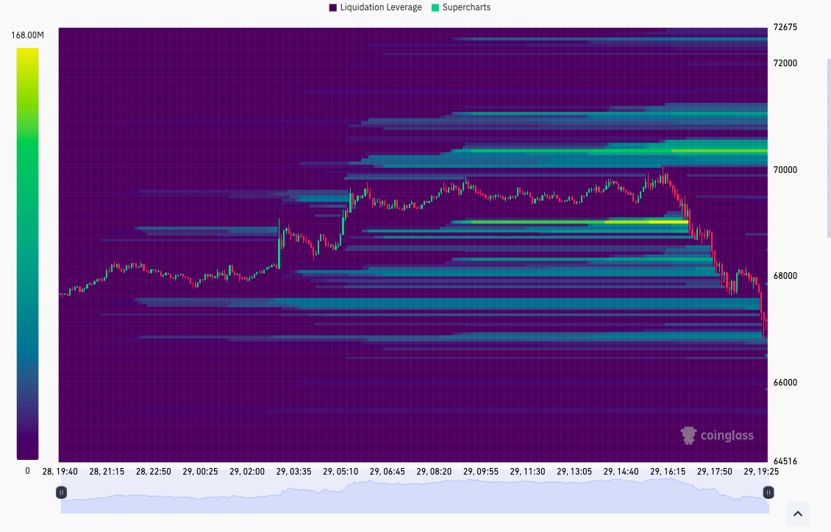This screenshot has height=532, width=831.
Task: Click the 64516 bottom price axis label
Action: [x=785, y=461]
